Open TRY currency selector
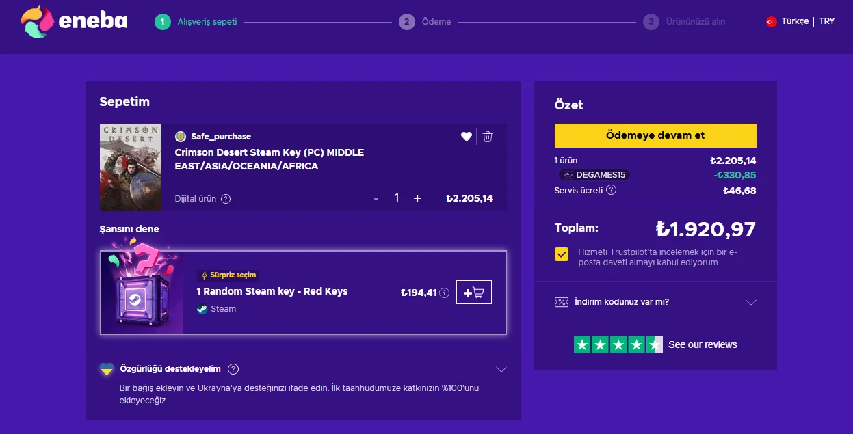853x434 pixels. [827, 21]
